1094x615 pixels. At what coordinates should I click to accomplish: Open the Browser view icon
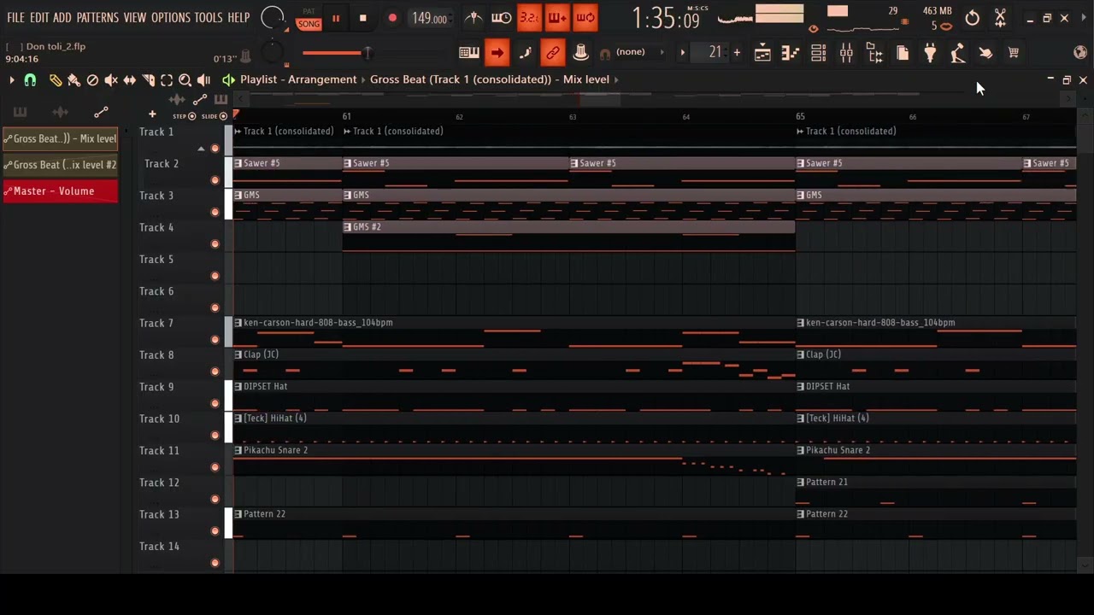point(874,53)
